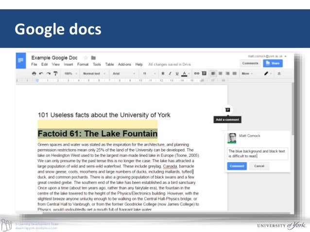The height and width of the screenshot is (232, 310).
Task: Toggle italic formatting
Action: 170,74
